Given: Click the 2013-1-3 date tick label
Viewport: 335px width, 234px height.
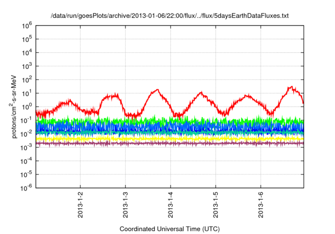Looking at the screenshot, I should click(x=126, y=205).
